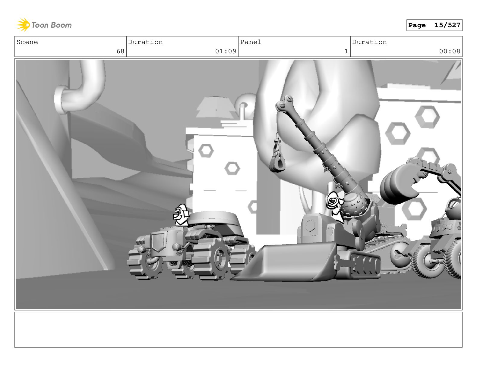Click the Duration label beside Panel
This screenshot has width=477, height=369.
click(369, 42)
